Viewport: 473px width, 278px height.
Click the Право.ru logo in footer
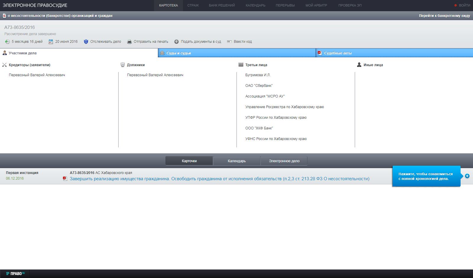coord(15,274)
